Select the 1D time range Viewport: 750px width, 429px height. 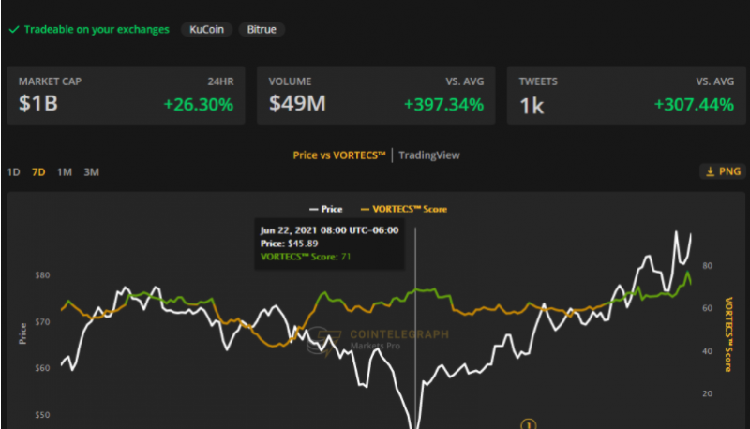pos(14,172)
